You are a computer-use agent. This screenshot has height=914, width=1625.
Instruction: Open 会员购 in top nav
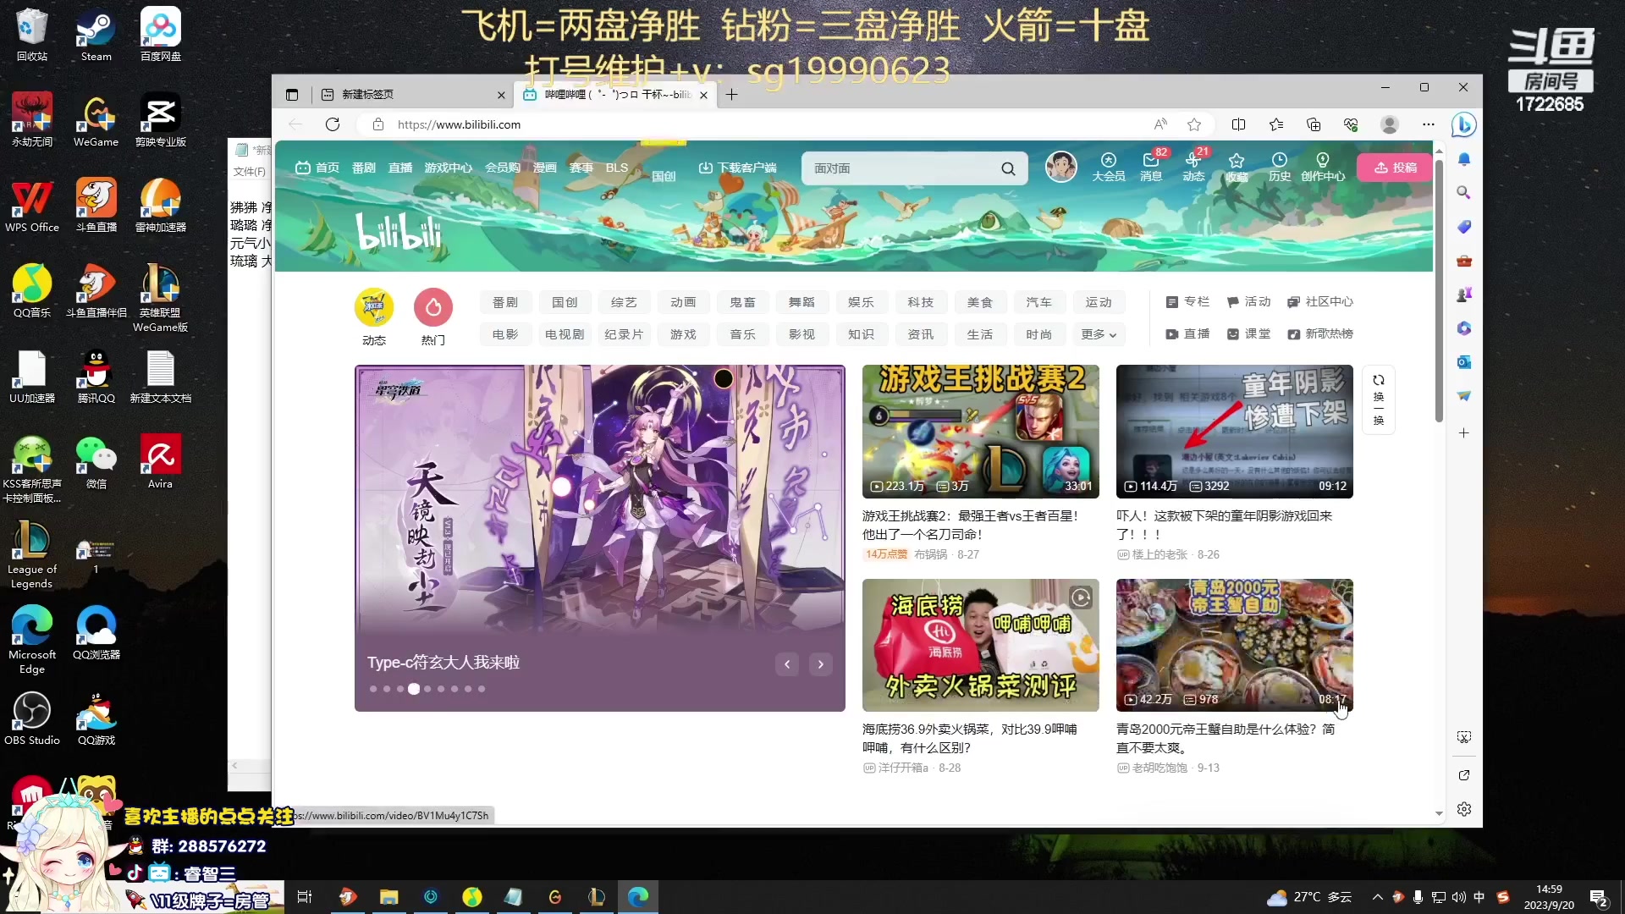pyautogui.click(x=503, y=168)
